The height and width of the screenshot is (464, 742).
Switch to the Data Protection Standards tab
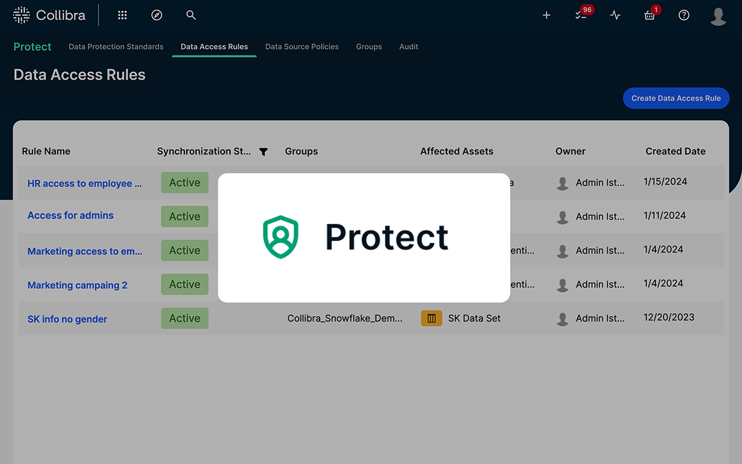(x=116, y=46)
